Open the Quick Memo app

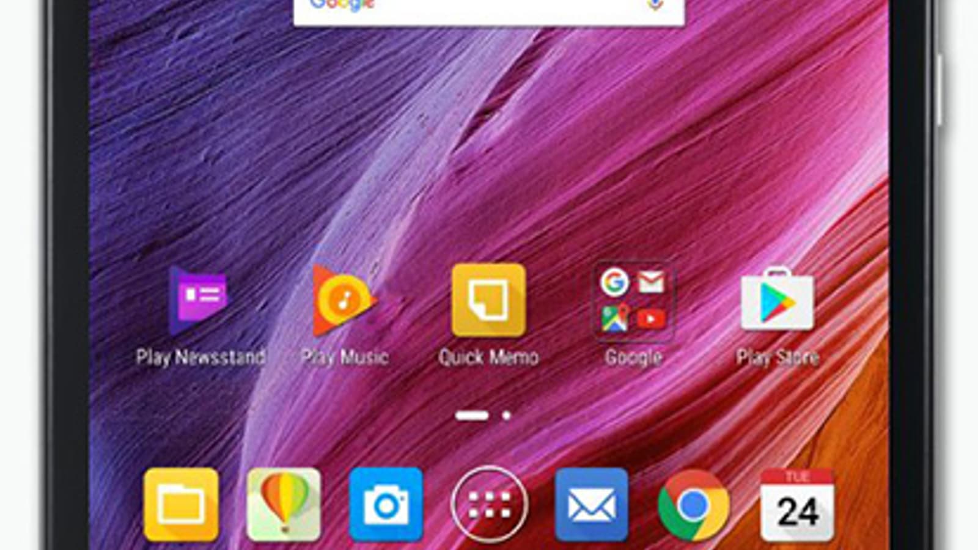[x=488, y=300]
